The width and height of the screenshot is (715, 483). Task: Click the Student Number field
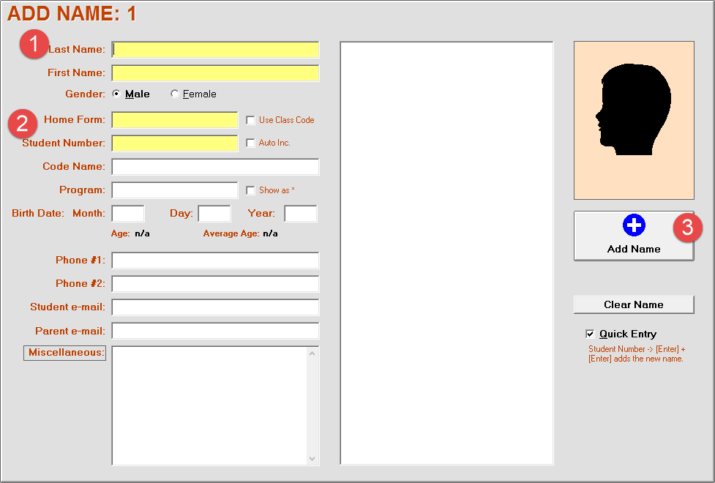click(x=175, y=143)
